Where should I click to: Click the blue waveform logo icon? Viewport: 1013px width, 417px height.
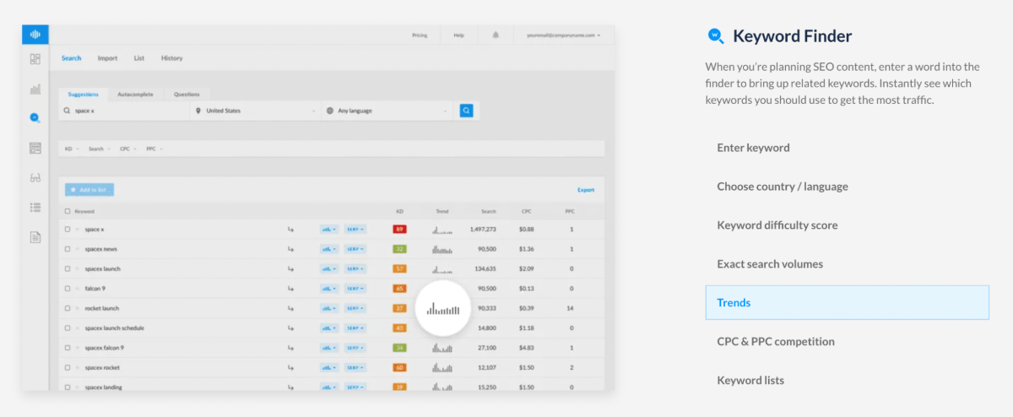(35, 35)
